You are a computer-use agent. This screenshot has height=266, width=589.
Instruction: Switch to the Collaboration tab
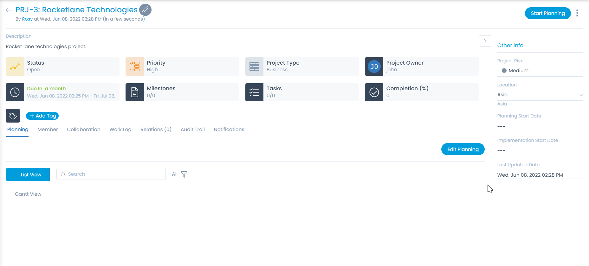click(x=84, y=130)
